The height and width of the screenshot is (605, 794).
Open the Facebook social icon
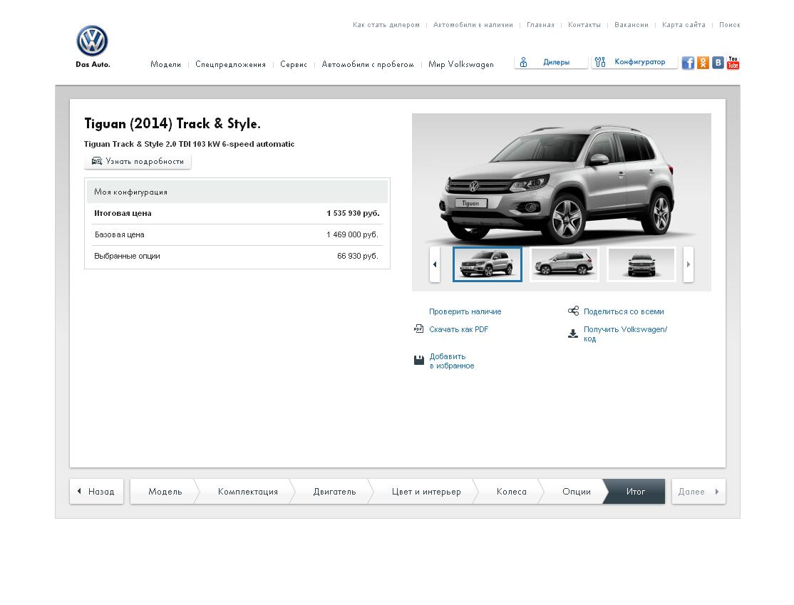coord(688,63)
